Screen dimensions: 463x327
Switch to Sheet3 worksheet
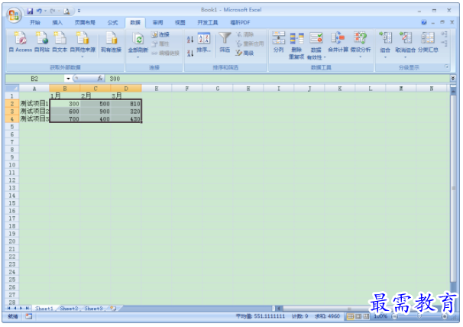click(x=93, y=309)
